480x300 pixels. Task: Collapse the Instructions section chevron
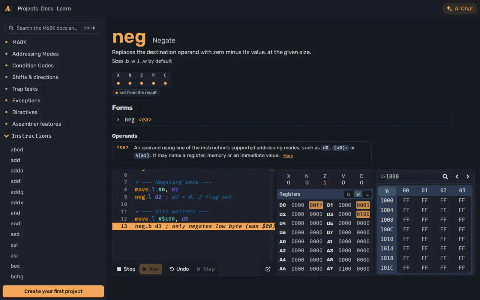[6, 136]
